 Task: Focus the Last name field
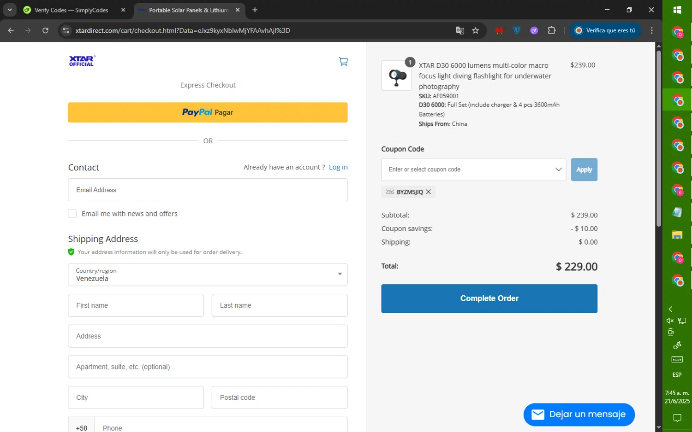coord(280,305)
